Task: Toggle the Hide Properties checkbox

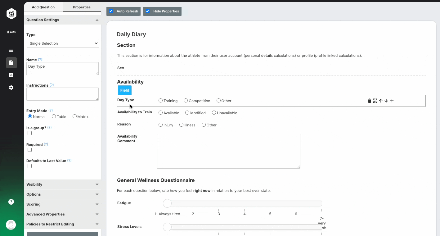Action: click(x=148, y=11)
